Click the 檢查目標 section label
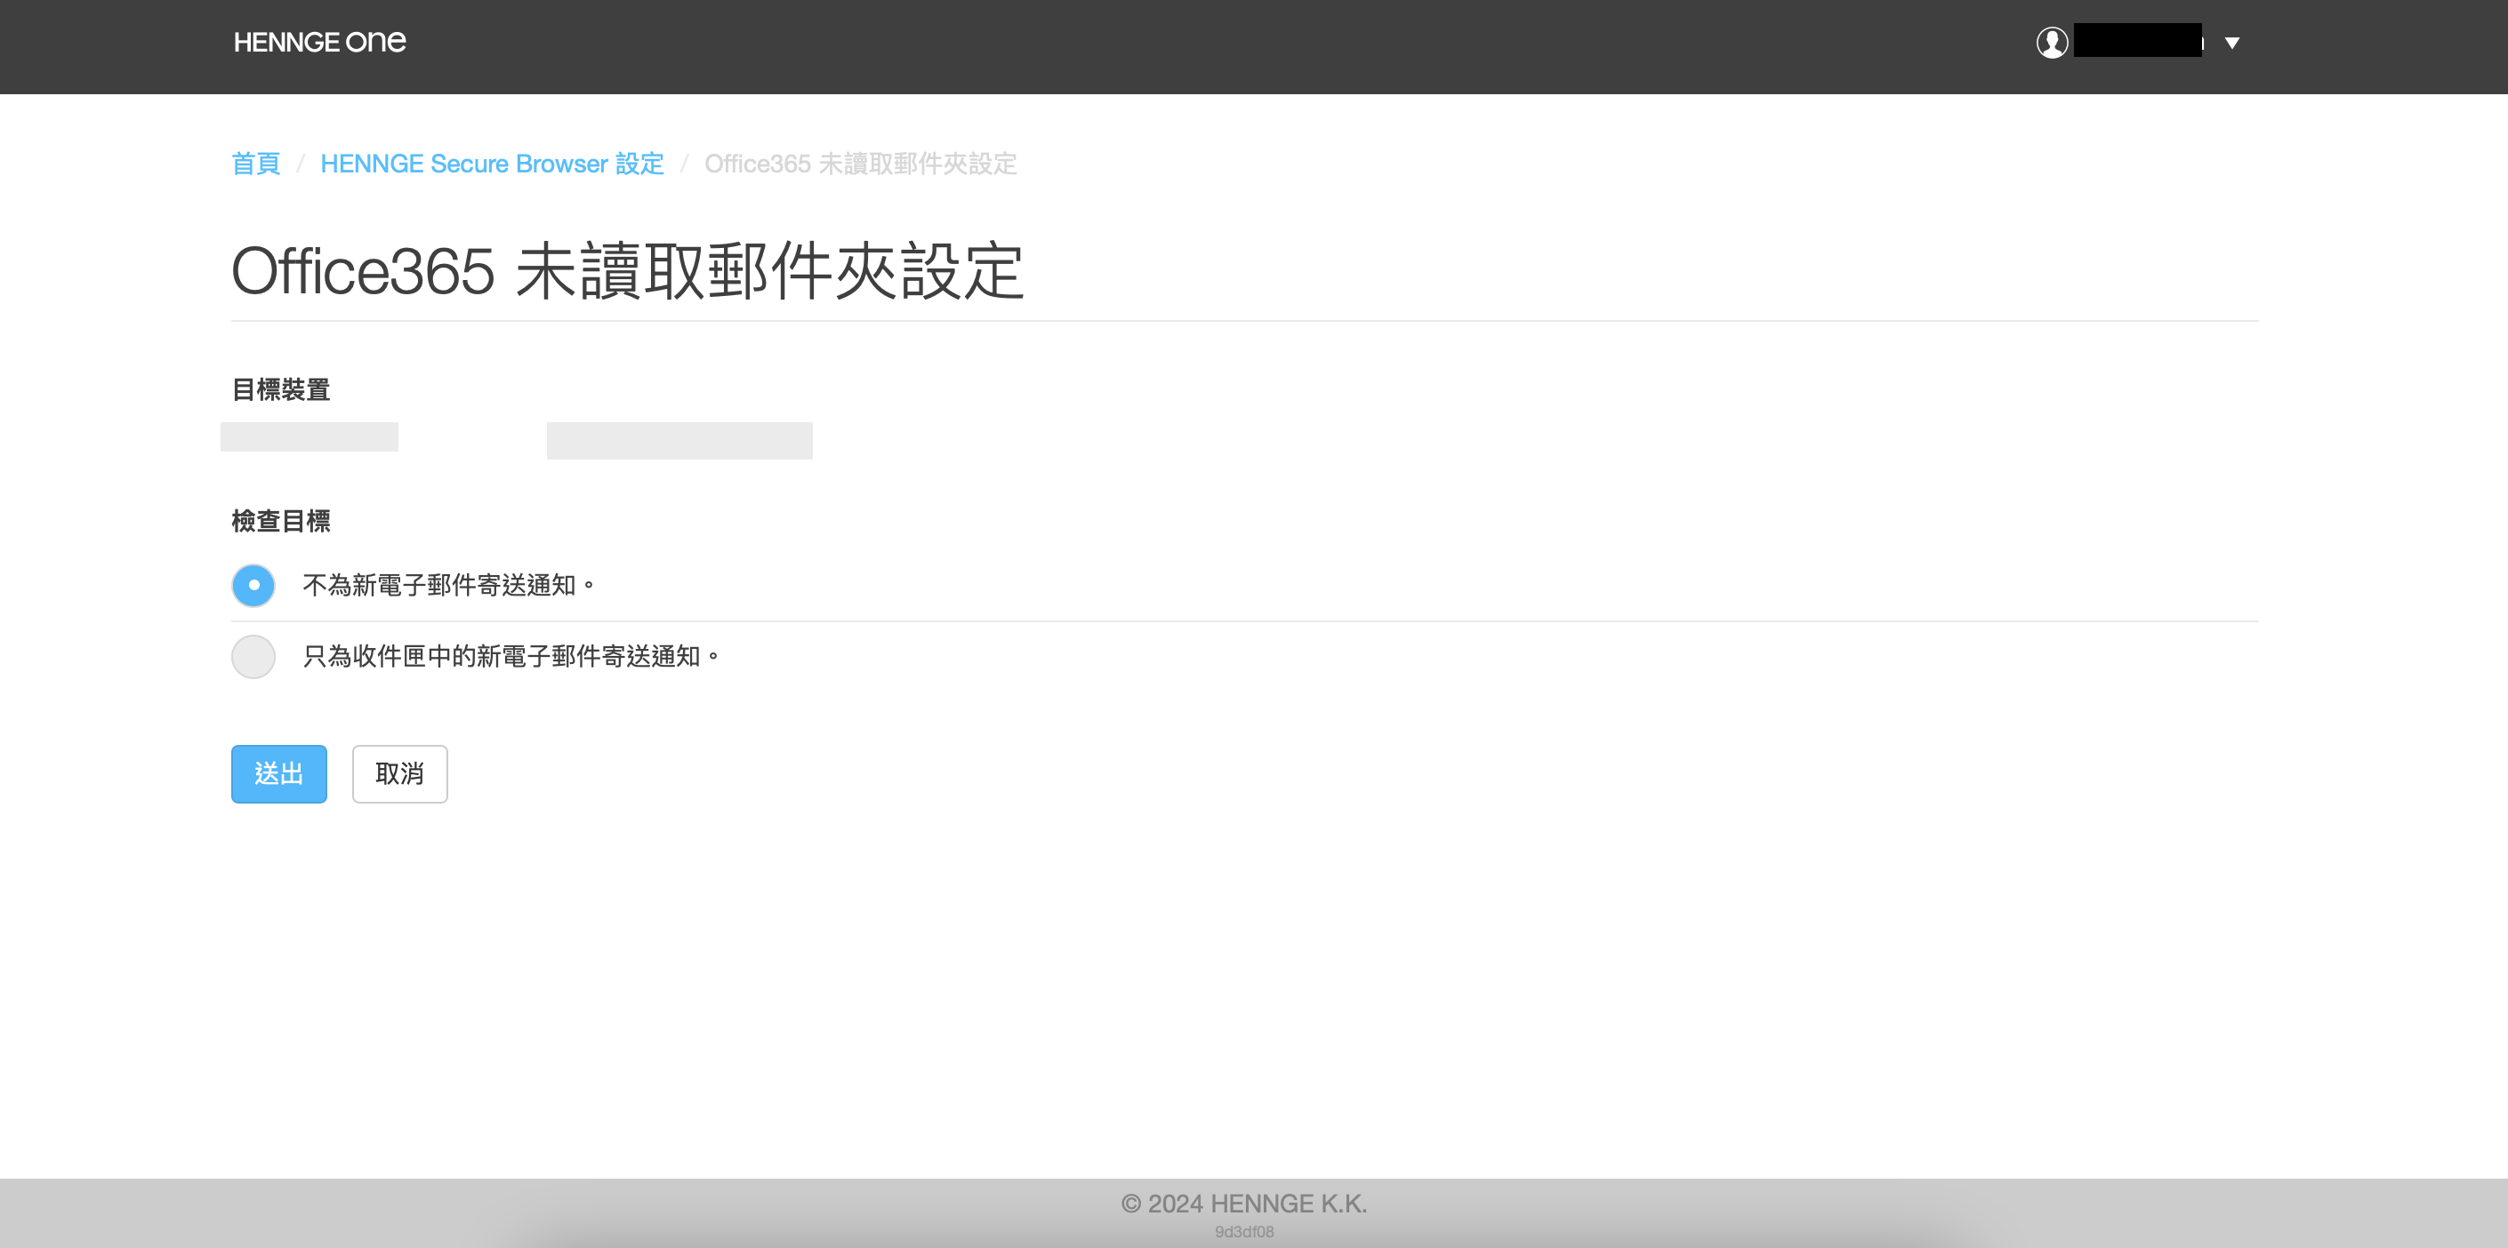 click(x=280, y=520)
